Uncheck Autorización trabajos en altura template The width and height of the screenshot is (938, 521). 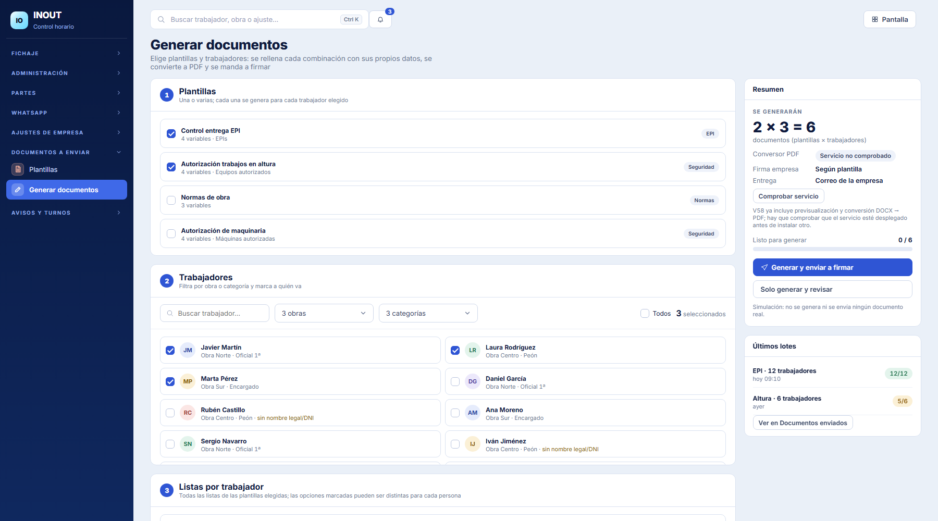point(171,167)
